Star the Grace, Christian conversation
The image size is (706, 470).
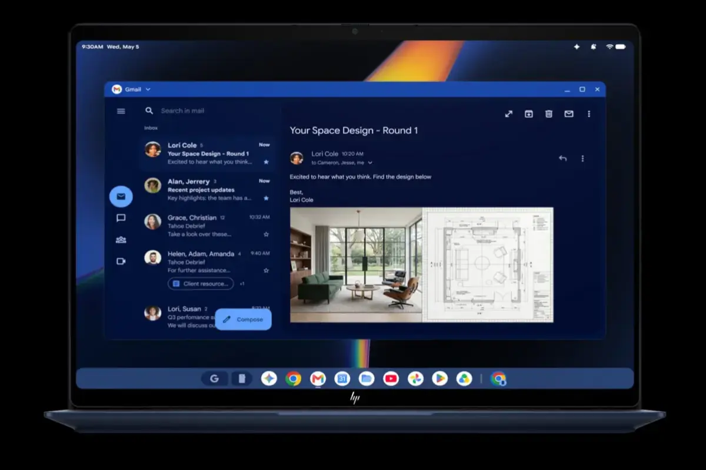(266, 234)
